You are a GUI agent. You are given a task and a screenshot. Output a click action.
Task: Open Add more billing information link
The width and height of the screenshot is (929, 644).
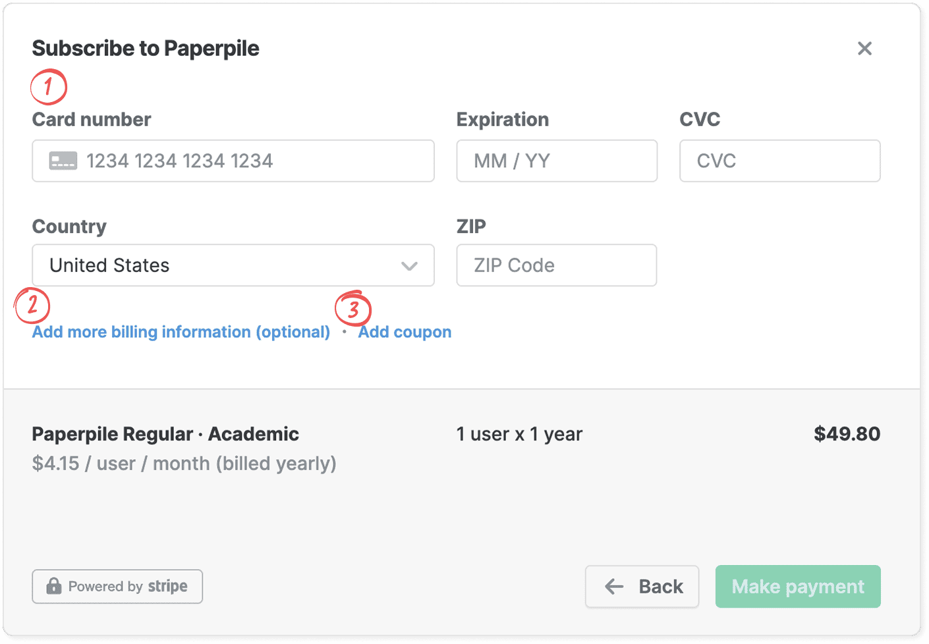(x=181, y=332)
